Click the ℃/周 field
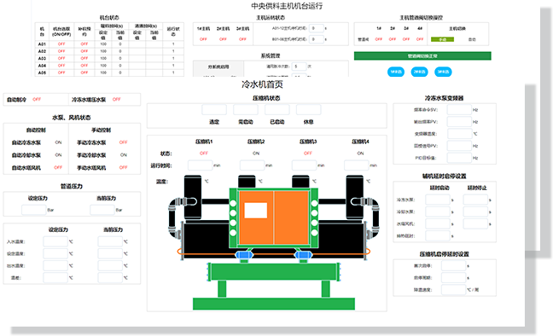 453,289
